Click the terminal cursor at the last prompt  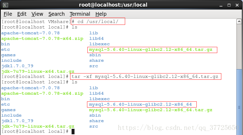click(73, 132)
